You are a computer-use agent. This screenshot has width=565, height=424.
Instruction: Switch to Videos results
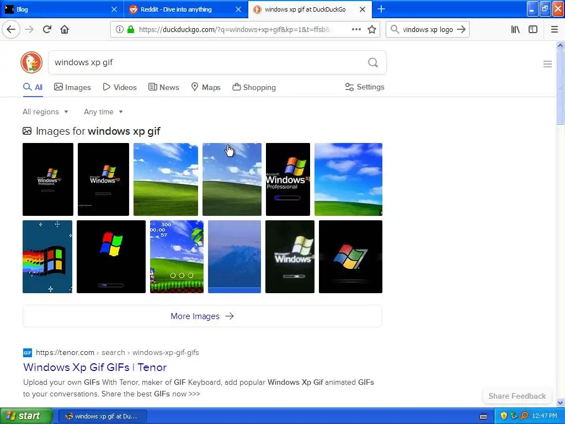[x=120, y=87]
